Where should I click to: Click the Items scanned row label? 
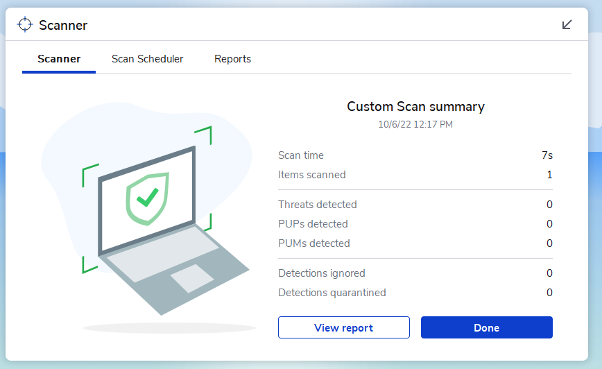tap(312, 175)
